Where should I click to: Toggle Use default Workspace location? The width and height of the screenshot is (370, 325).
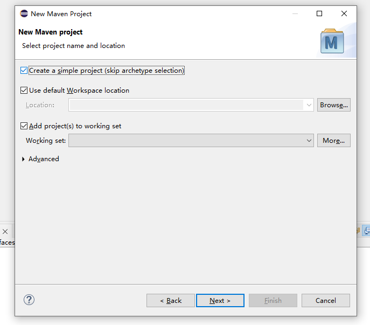[24, 90]
